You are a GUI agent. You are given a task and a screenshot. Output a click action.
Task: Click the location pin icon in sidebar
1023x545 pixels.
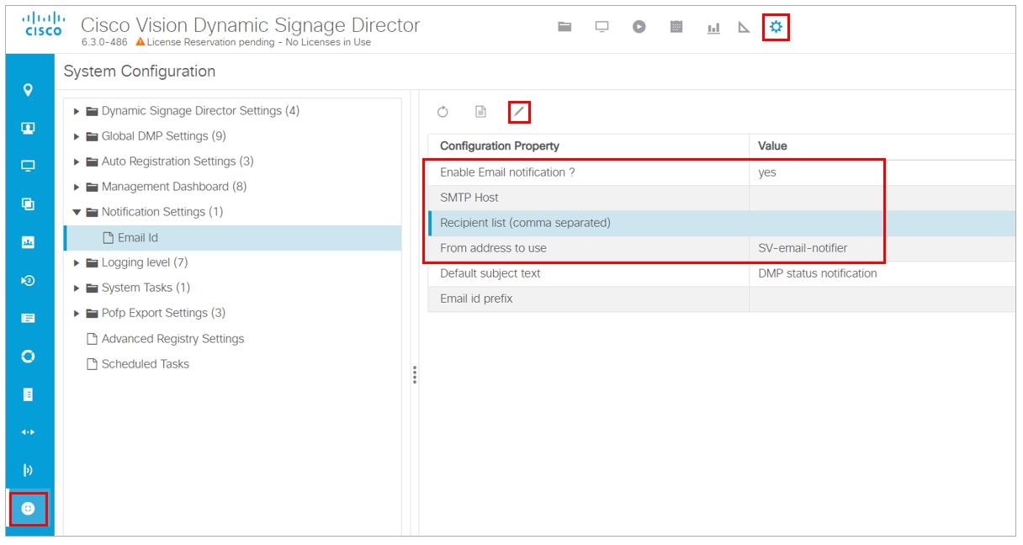pos(28,90)
